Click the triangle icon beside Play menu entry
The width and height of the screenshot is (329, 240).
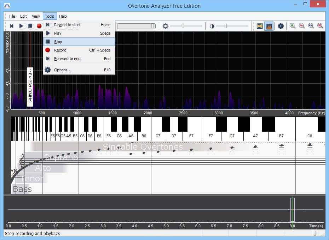click(48, 33)
